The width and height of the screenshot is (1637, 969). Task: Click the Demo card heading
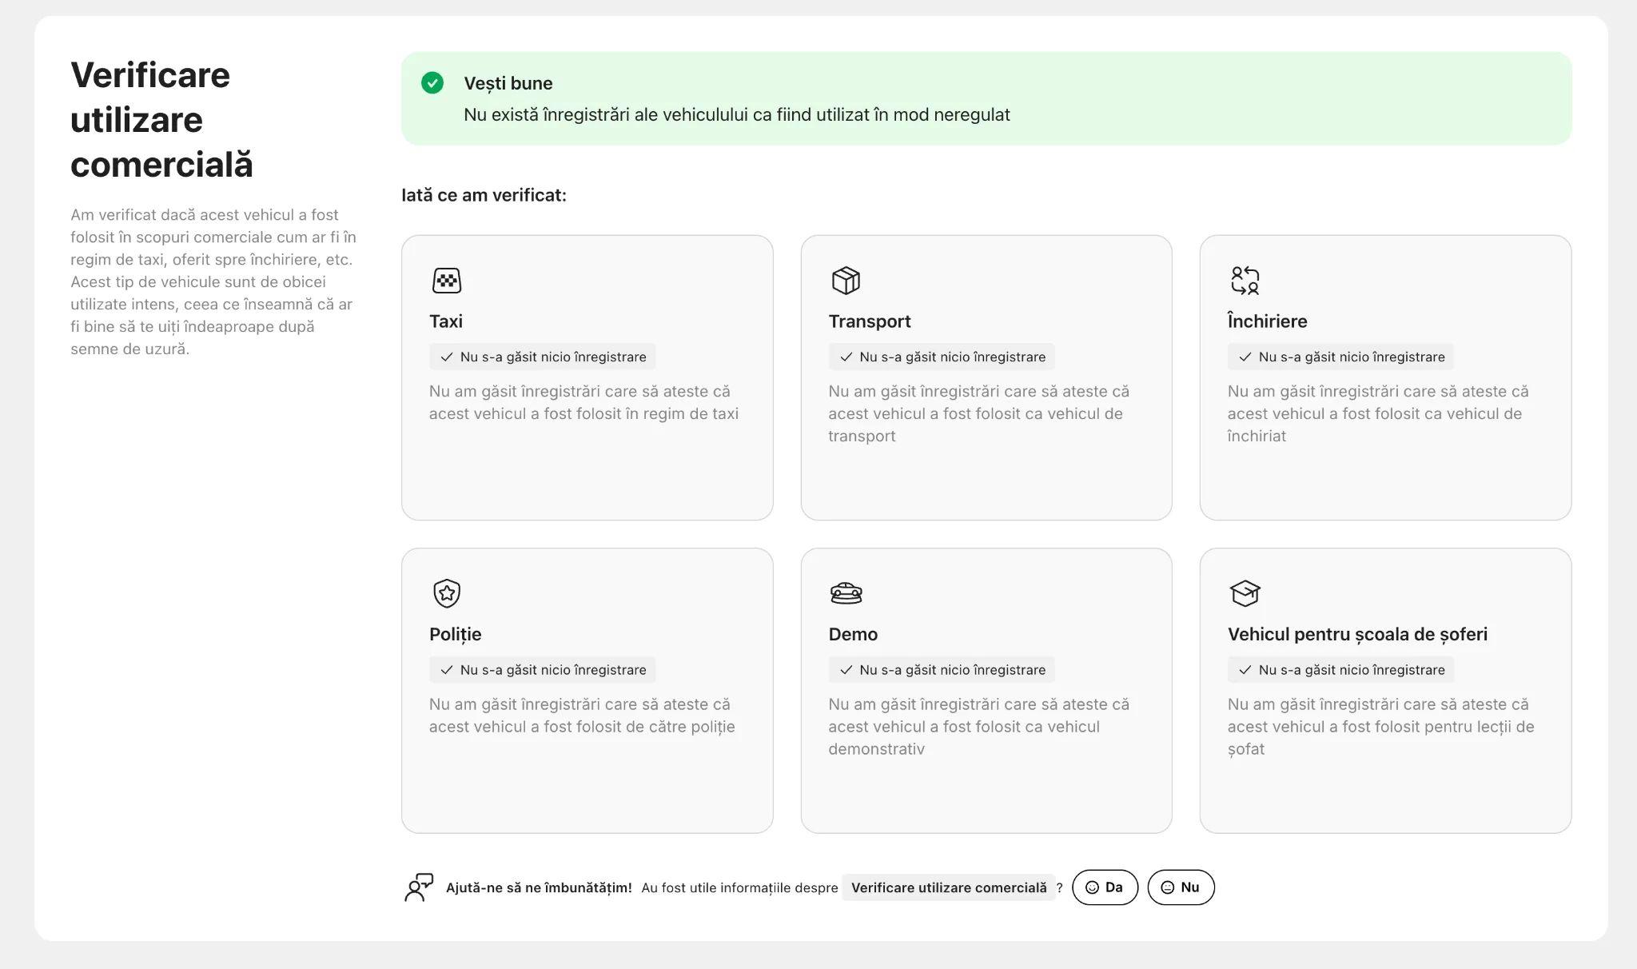coord(853,634)
